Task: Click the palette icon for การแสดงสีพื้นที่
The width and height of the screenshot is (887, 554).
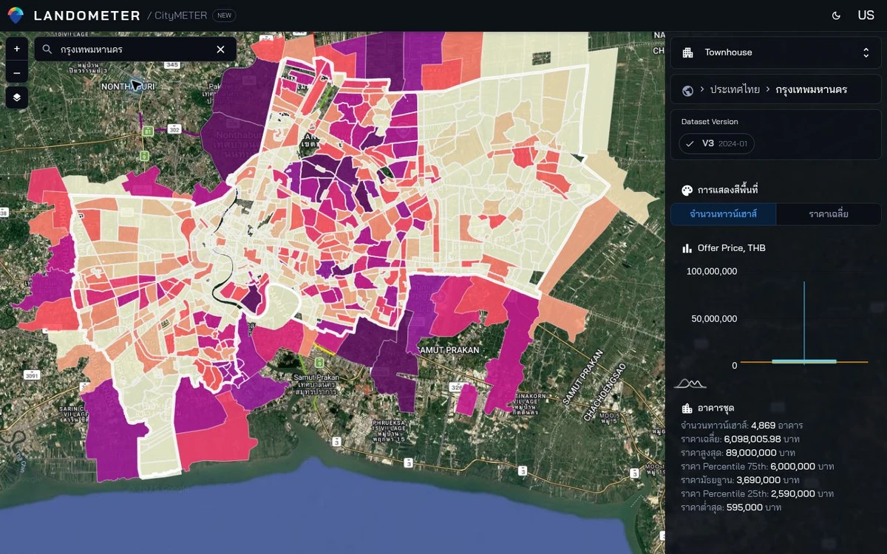Action: (687, 190)
